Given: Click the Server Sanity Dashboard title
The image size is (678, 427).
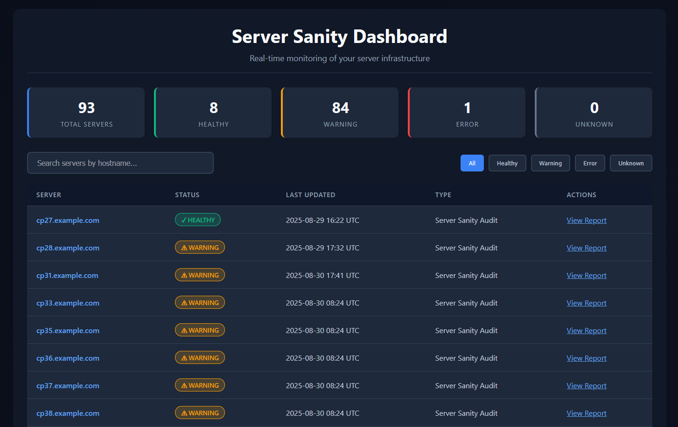Looking at the screenshot, I should tap(340, 36).
